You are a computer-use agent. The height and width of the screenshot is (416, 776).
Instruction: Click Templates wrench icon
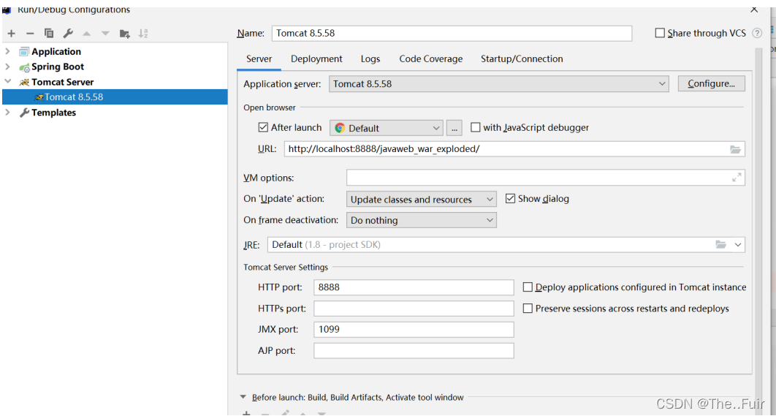pos(24,113)
